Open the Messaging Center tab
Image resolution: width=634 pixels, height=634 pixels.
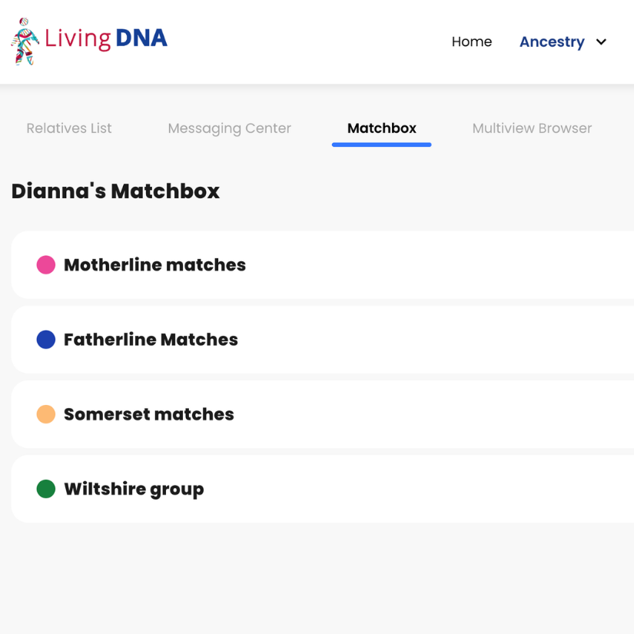(229, 128)
